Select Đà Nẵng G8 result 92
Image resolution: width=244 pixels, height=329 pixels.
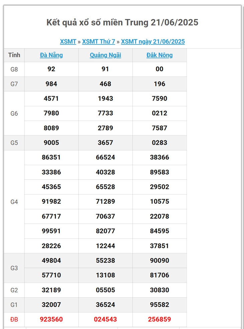coord(51,69)
